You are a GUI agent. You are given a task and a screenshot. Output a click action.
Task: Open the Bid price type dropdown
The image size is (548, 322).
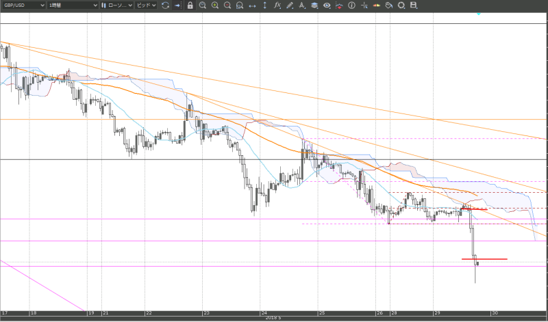(x=146, y=5)
